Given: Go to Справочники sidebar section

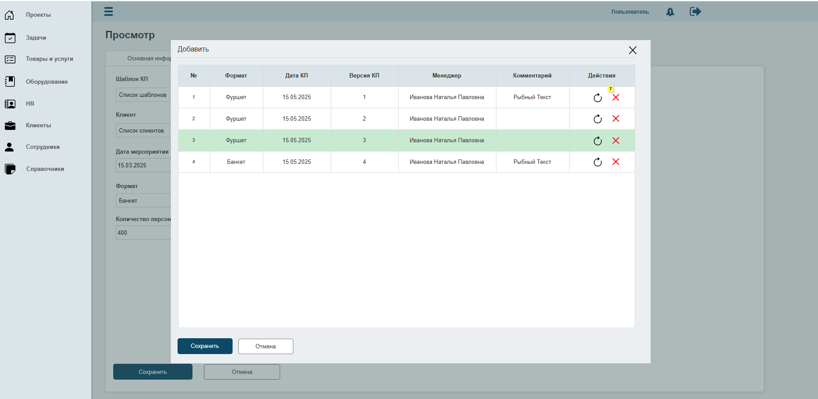Looking at the screenshot, I should [45, 169].
